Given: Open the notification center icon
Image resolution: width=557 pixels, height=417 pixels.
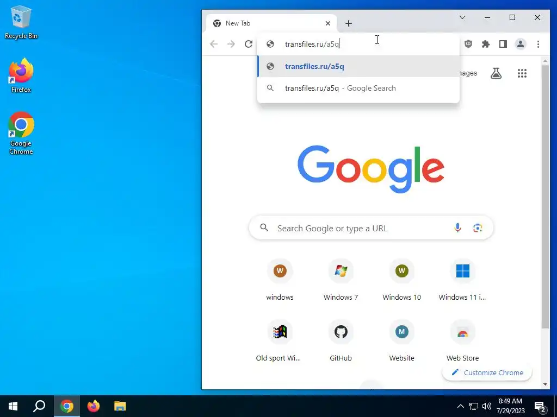Looking at the screenshot, I should pyautogui.click(x=540, y=407).
